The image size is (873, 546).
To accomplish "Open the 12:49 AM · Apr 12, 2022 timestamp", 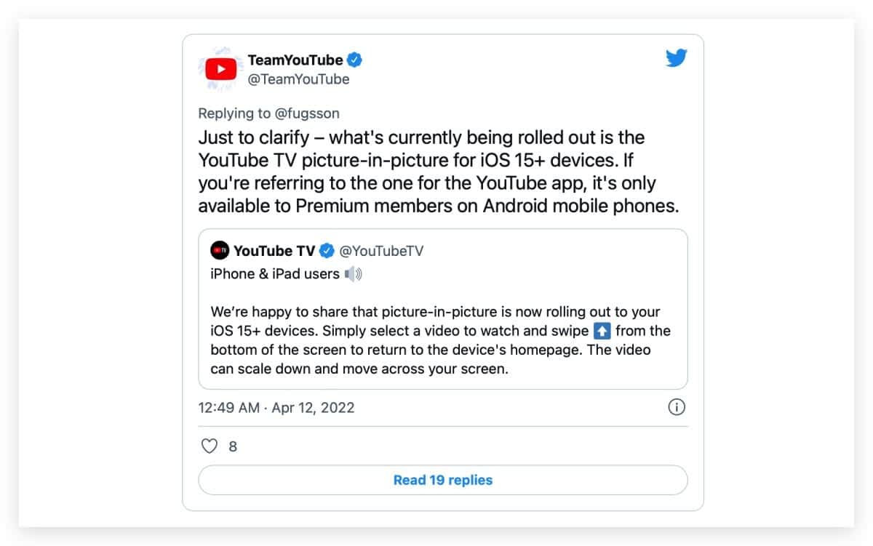I will [x=276, y=407].
